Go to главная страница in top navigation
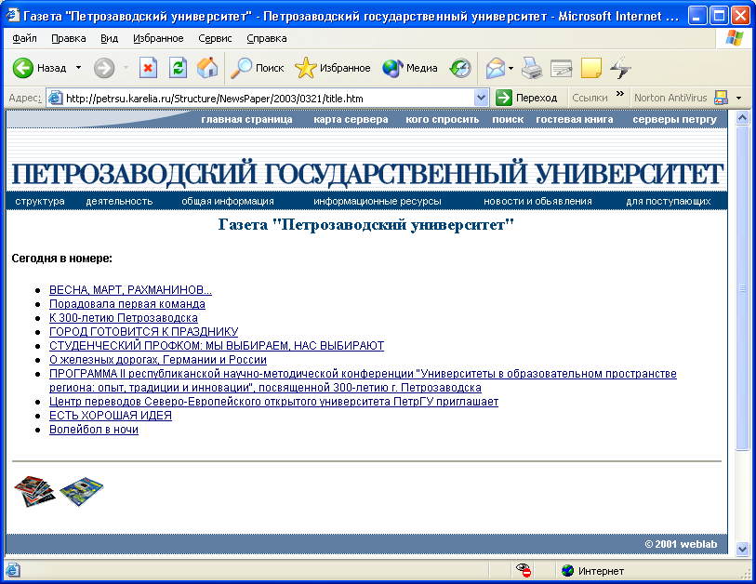This screenshot has height=584, width=756. pos(246,120)
